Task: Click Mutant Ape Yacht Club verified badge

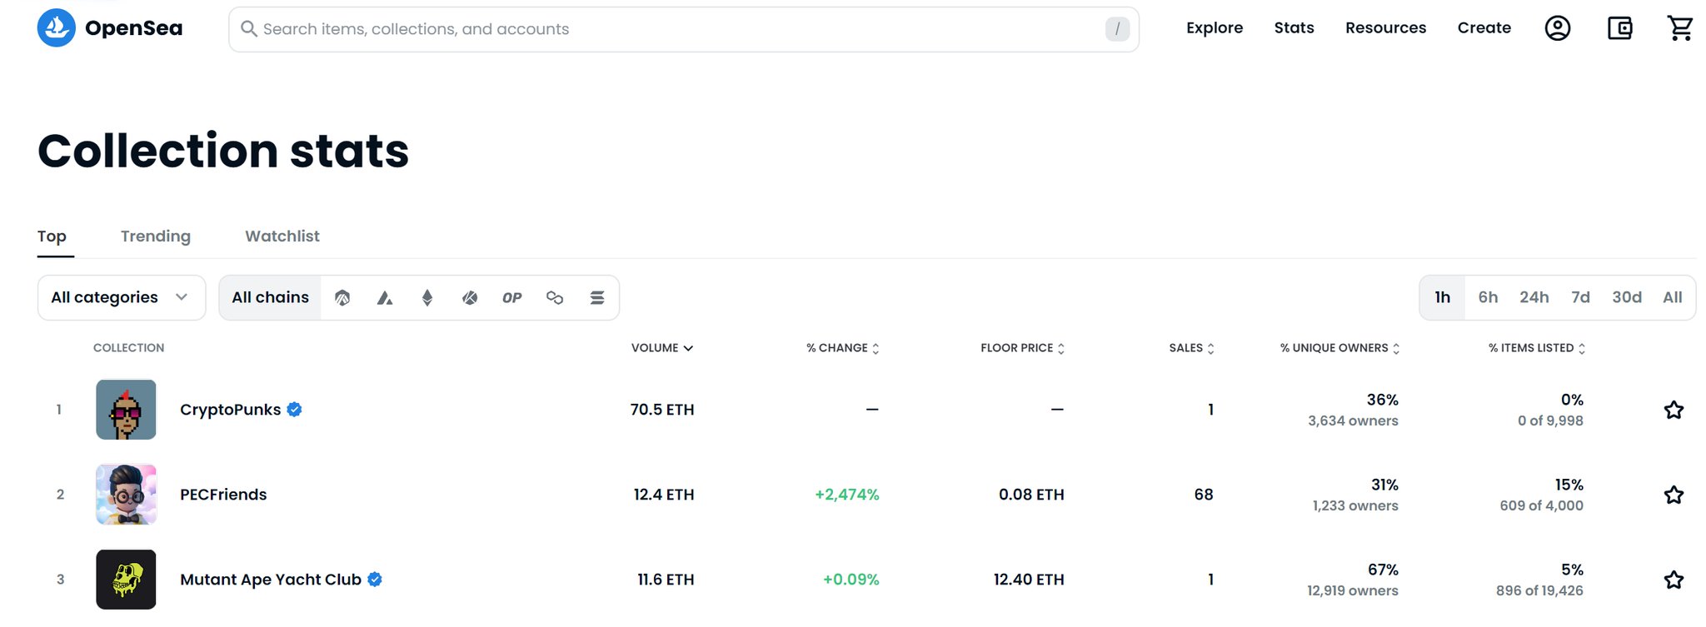Action: (375, 579)
